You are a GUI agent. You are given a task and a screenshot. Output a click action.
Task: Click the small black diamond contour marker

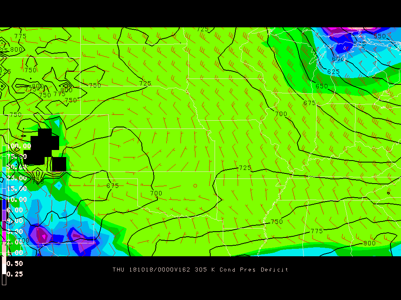[388, 193]
